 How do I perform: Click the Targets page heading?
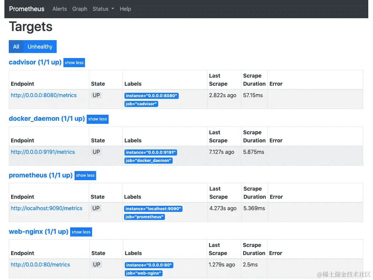(31, 27)
